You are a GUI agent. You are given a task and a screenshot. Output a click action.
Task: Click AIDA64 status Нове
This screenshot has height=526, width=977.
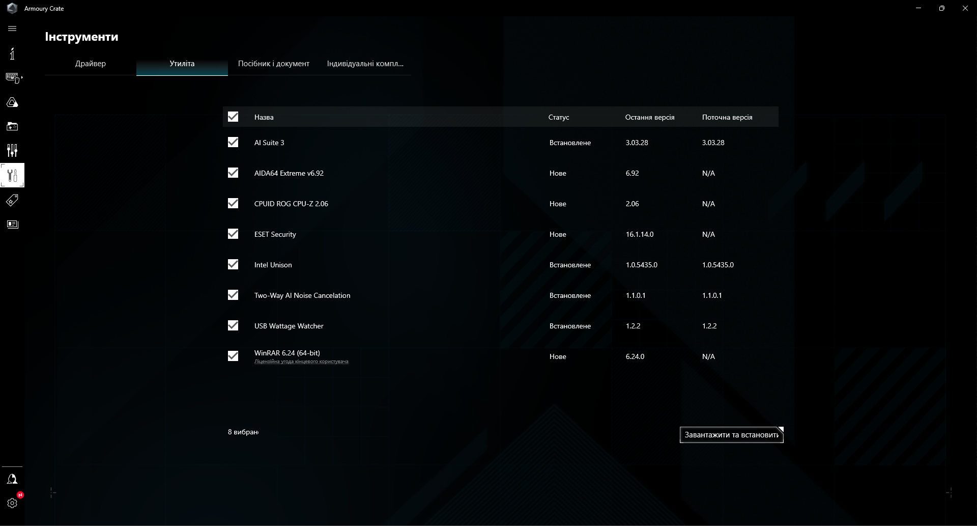click(x=558, y=173)
